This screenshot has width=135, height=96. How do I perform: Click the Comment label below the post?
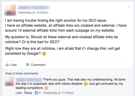pyautogui.click(x=38, y=65)
